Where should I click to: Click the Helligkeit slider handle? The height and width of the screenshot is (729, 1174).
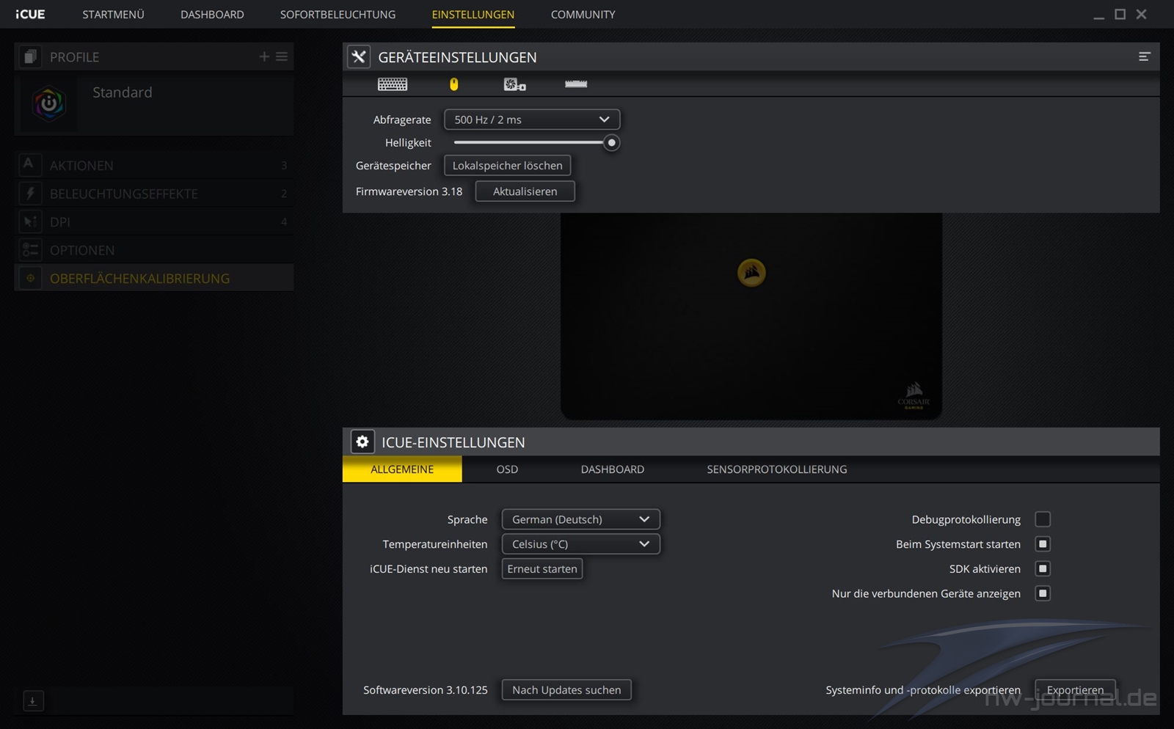point(611,142)
